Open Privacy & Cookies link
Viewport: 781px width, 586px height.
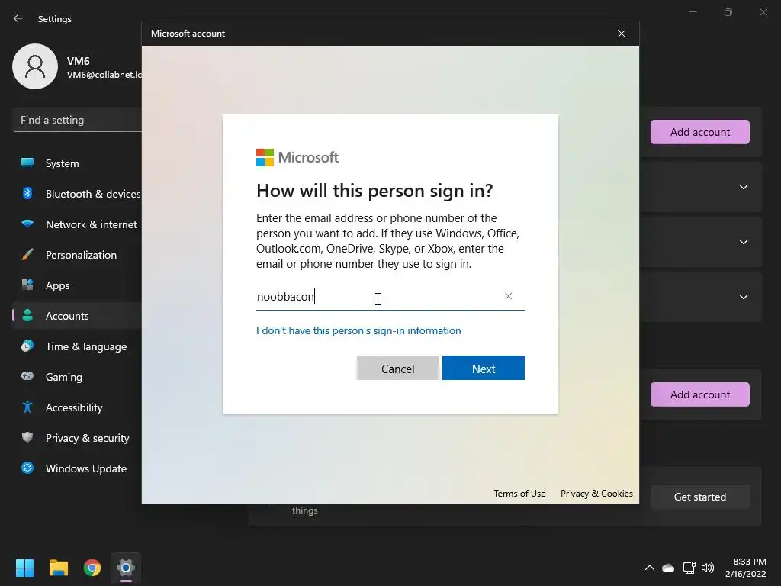tap(596, 494)
